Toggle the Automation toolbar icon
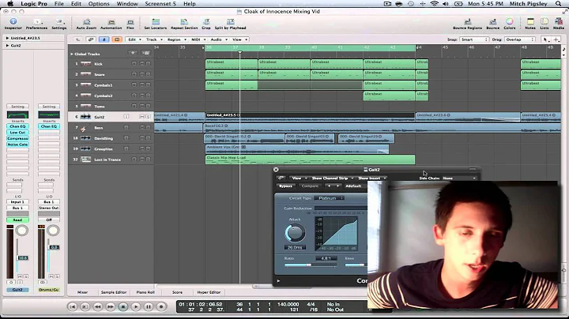The image size is (569, 319). pyautogui.click(x=111, y=22)
